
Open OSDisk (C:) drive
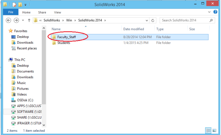[25, 100]
